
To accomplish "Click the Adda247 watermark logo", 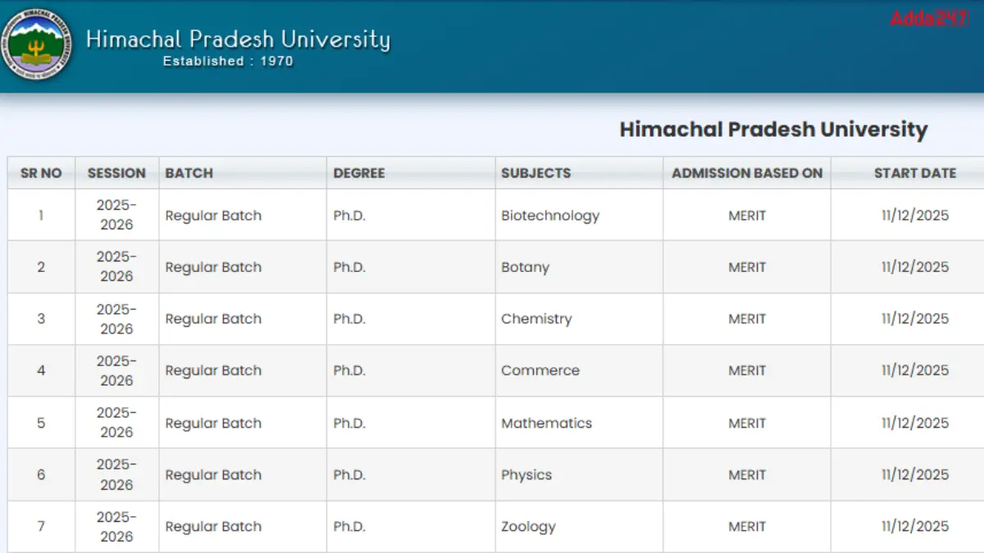I will tap(929, 18).
